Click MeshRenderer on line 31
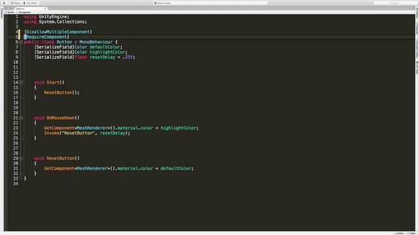Viewport: 419px width, 235px height. click(x=92, y=168)
